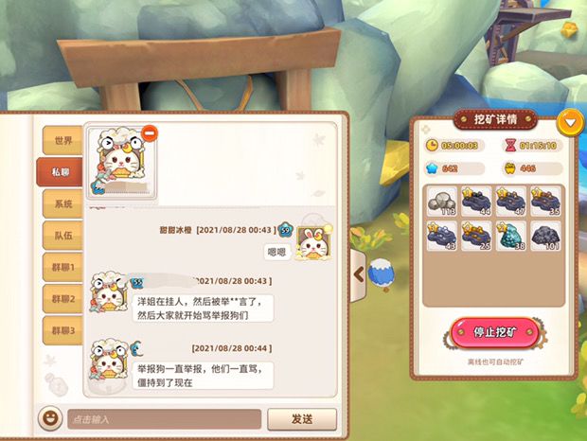Focus the 点击输入 message input field
The height and width of the screenshot is (441, 587).
[165, 419]
